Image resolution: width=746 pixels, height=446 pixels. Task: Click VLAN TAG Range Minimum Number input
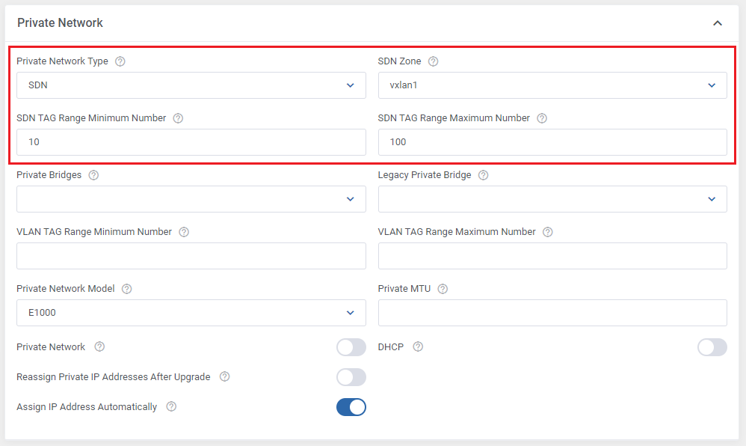(191, 256)
